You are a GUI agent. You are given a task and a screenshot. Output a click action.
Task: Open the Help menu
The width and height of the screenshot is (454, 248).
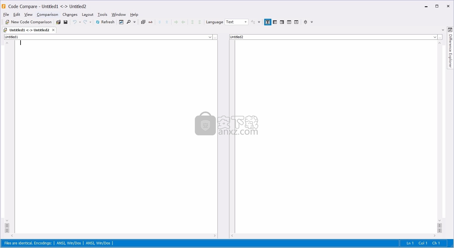134,14
